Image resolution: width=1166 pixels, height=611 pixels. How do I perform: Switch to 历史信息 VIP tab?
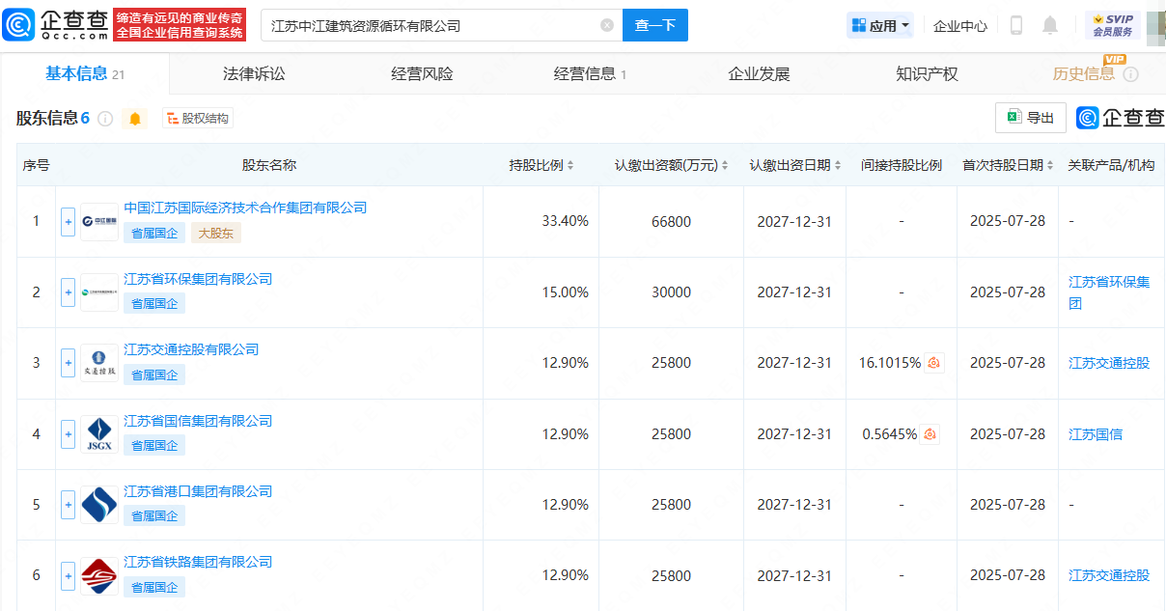tap(1084, 74)
